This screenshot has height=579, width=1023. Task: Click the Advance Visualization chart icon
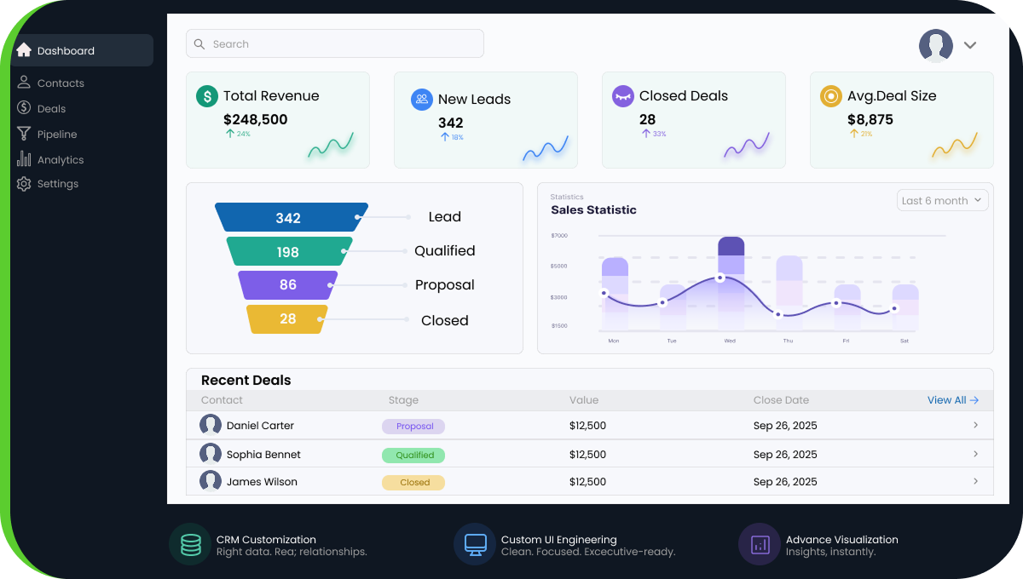click(760, 544)
